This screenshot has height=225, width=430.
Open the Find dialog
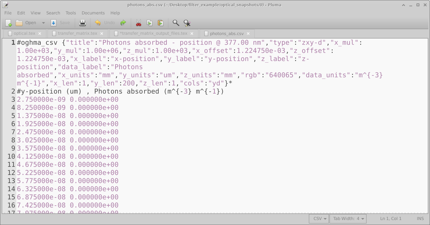(x=176, y=23)
